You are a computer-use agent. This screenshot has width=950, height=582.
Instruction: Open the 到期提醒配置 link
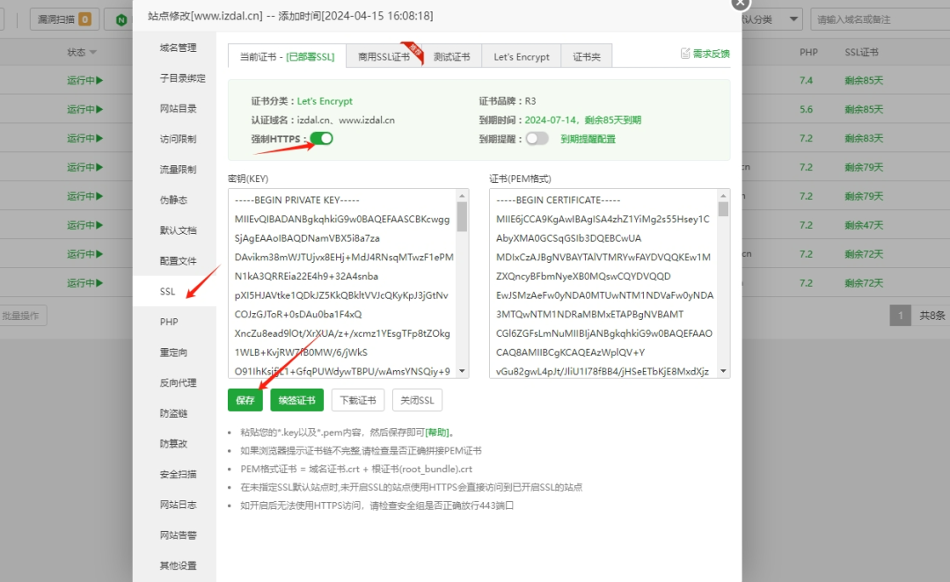588,139
